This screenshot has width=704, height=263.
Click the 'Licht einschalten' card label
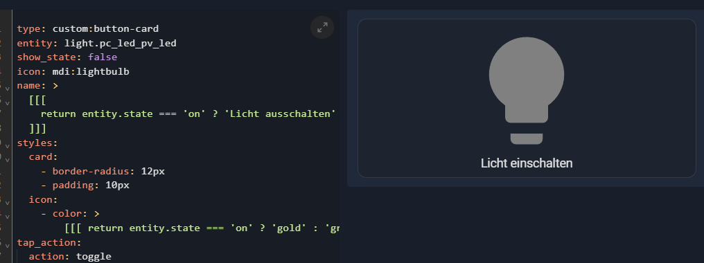(526, 163)
